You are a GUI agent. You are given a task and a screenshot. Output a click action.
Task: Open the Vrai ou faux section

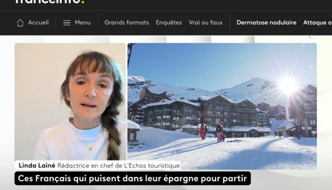[x=205, y=23]
